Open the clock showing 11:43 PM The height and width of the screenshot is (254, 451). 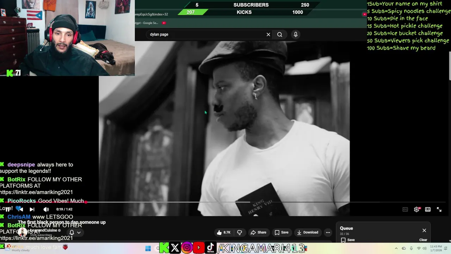pyautogui.click(x=436, y=248)
